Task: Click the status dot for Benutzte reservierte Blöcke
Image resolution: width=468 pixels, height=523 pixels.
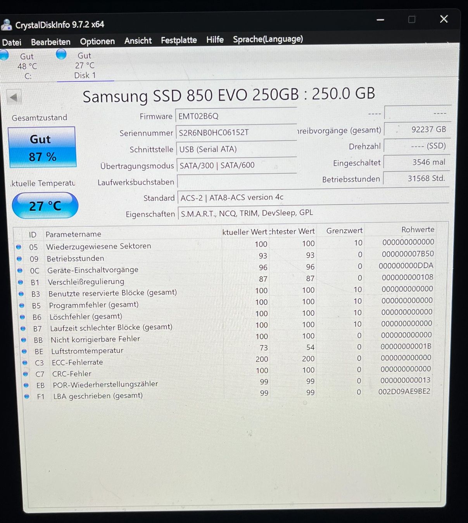Action: [x=21, y=294]
